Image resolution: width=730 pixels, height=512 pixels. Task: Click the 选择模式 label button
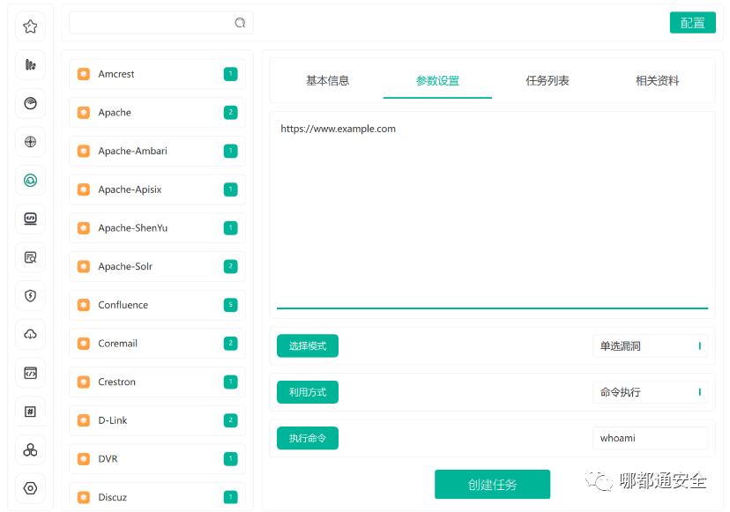pos(308,345)
